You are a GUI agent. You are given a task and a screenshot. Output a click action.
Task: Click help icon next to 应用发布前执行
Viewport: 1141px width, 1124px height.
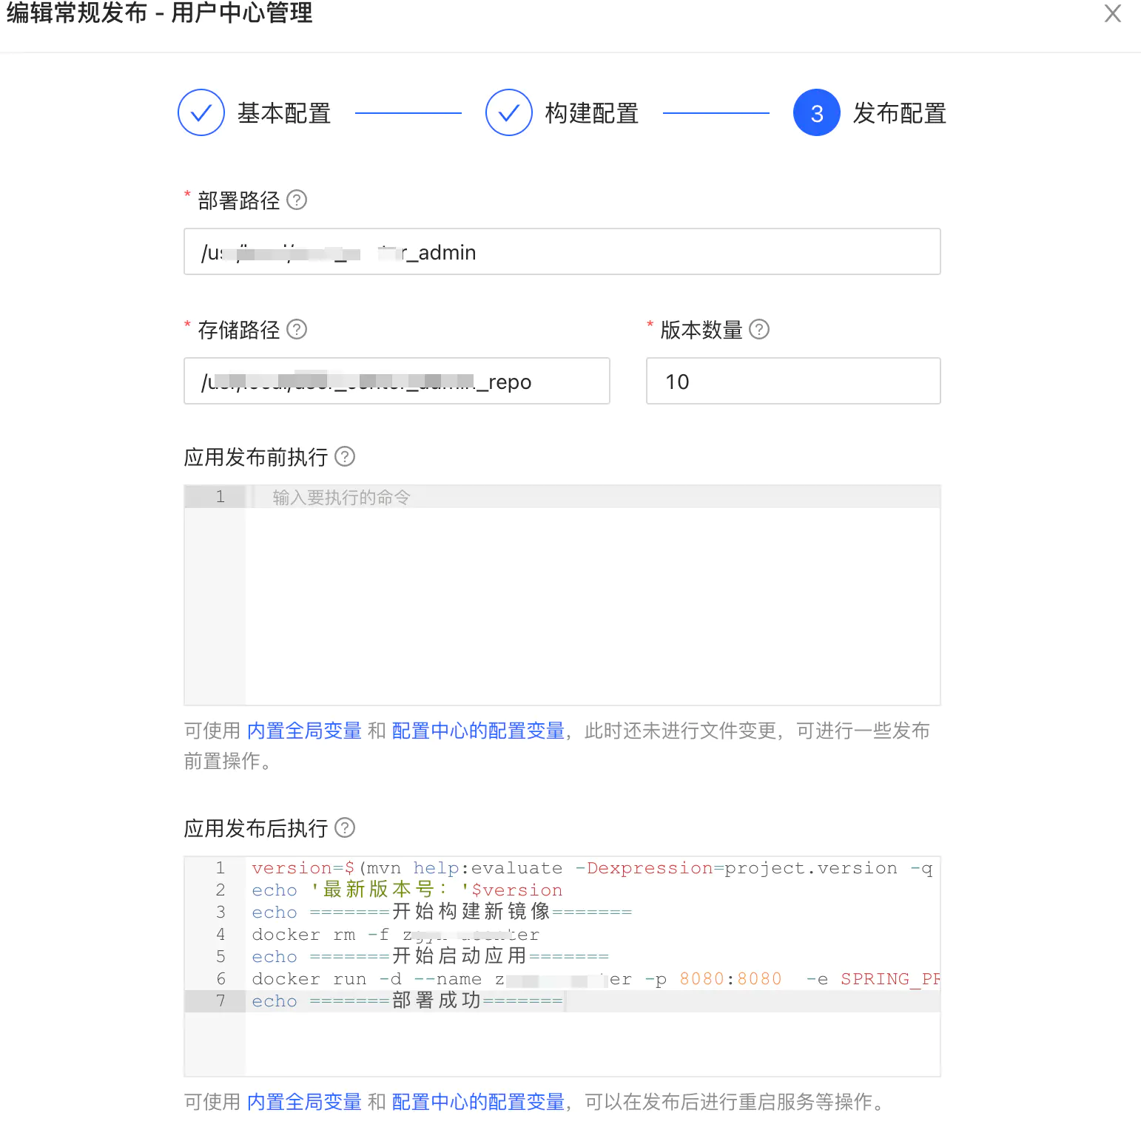[x=343, y=458]
